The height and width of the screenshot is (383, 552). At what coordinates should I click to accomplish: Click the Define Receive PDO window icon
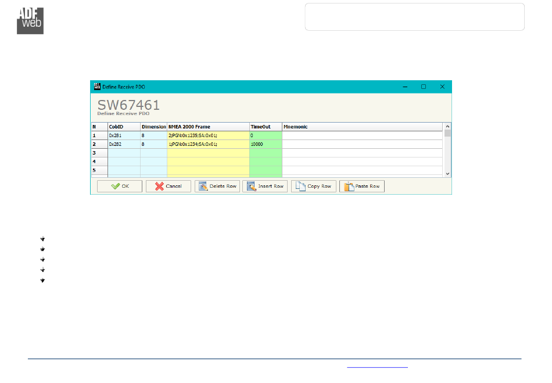[97, 87]
